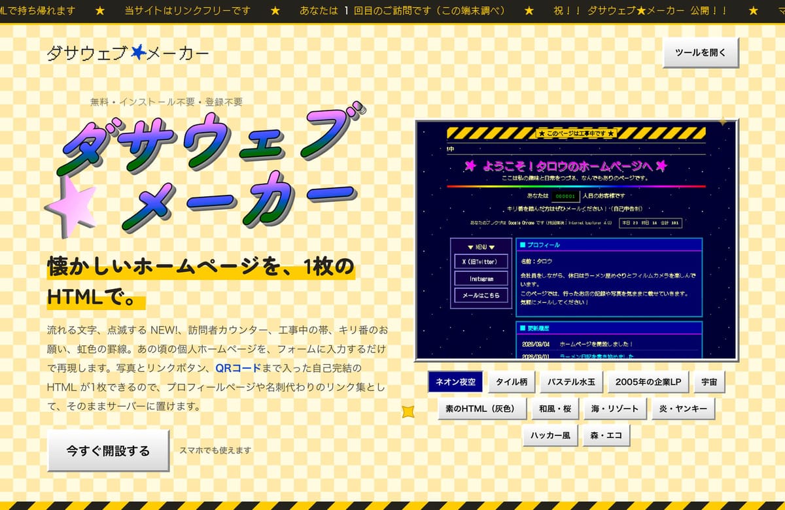Click the large pink star beside the title
Image resolution: width=785 pixels, height=510 pixels.
[x=71, y=206]
